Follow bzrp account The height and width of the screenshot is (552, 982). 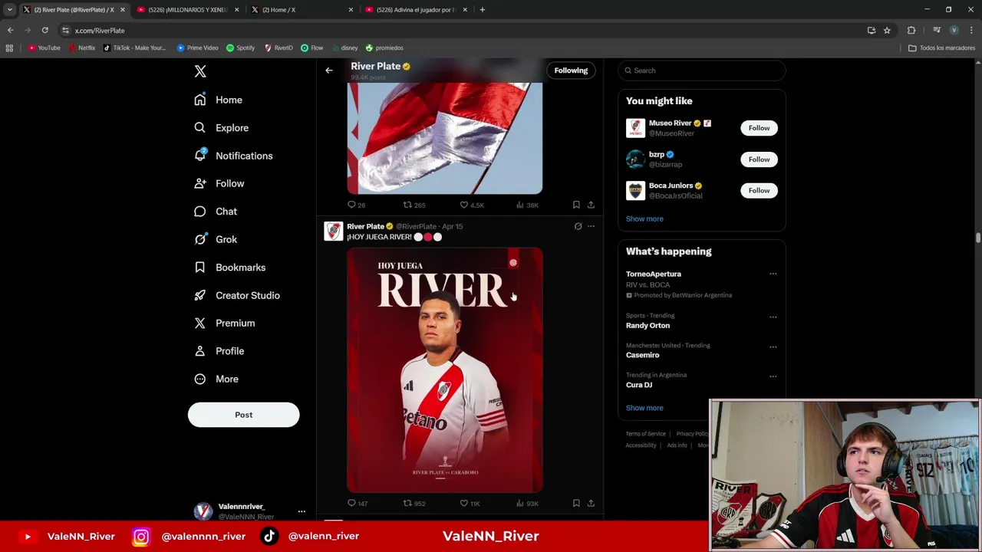(759, 159)
